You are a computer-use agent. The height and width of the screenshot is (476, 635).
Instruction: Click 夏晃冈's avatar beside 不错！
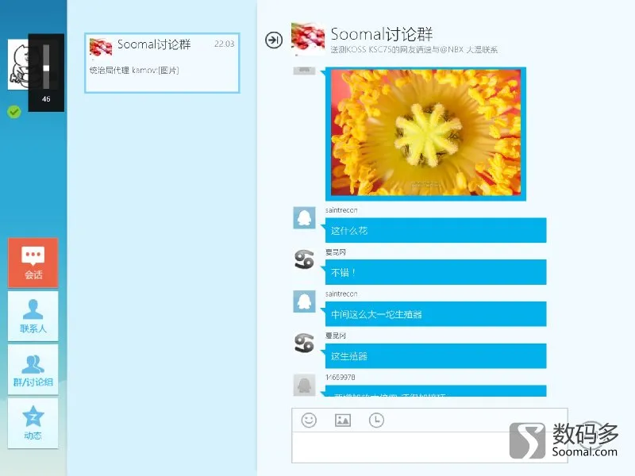[304, 259]
